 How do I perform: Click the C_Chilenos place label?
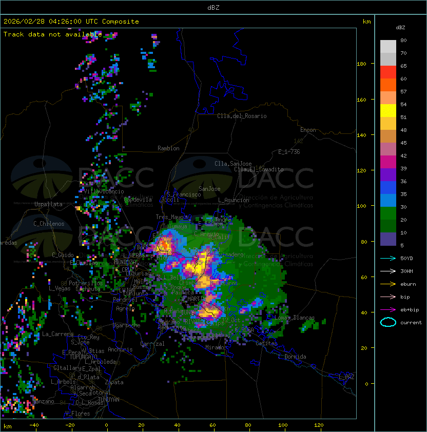pos(49,224)
